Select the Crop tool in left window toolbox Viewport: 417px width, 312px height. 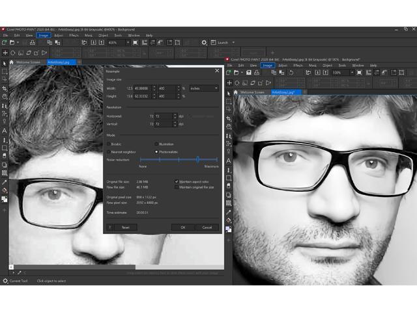coord(5,88)
